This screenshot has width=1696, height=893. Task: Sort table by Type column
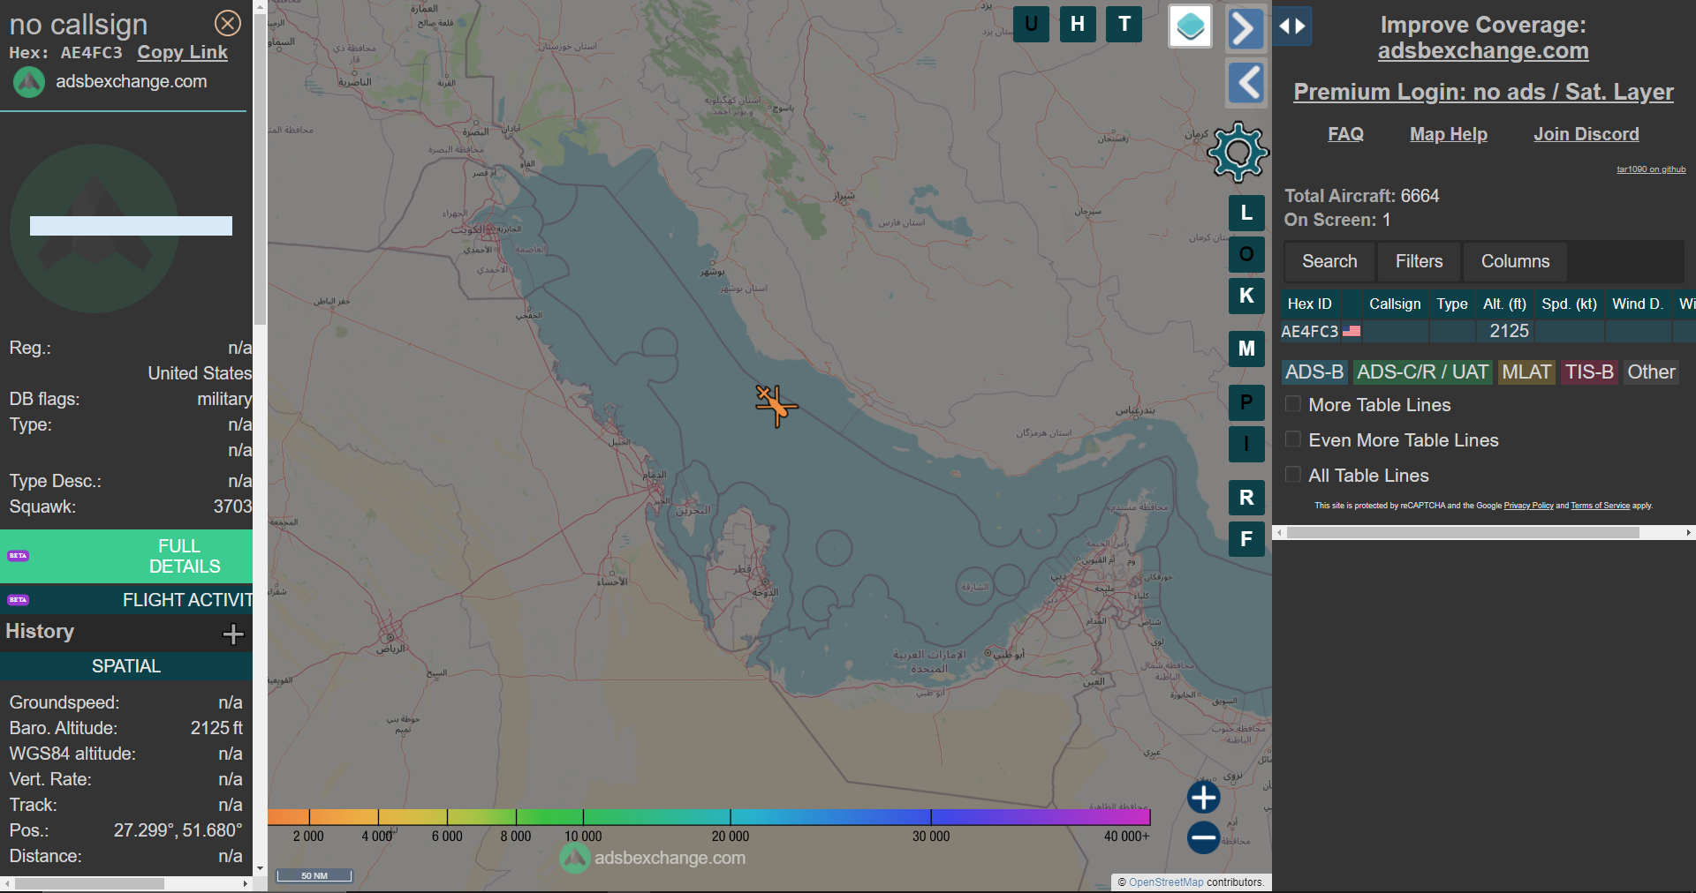click(1451, 304)
